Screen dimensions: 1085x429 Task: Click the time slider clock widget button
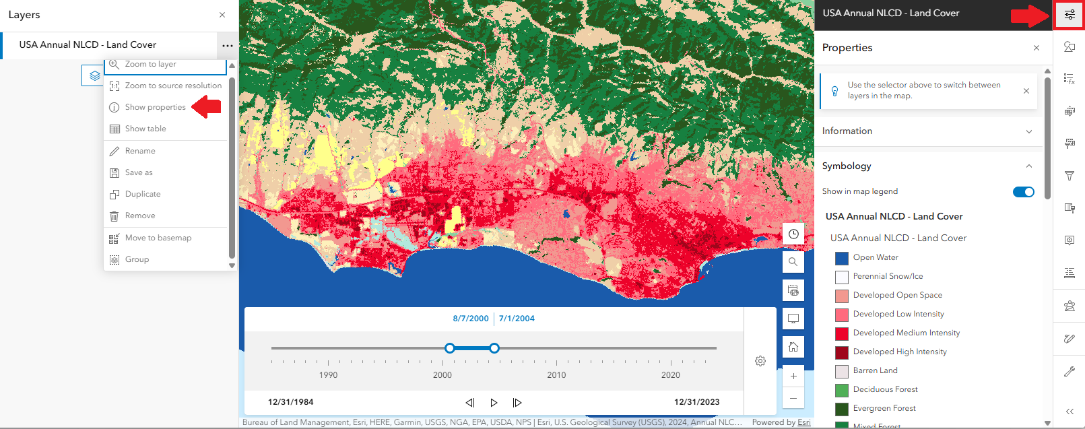point(793,234)
